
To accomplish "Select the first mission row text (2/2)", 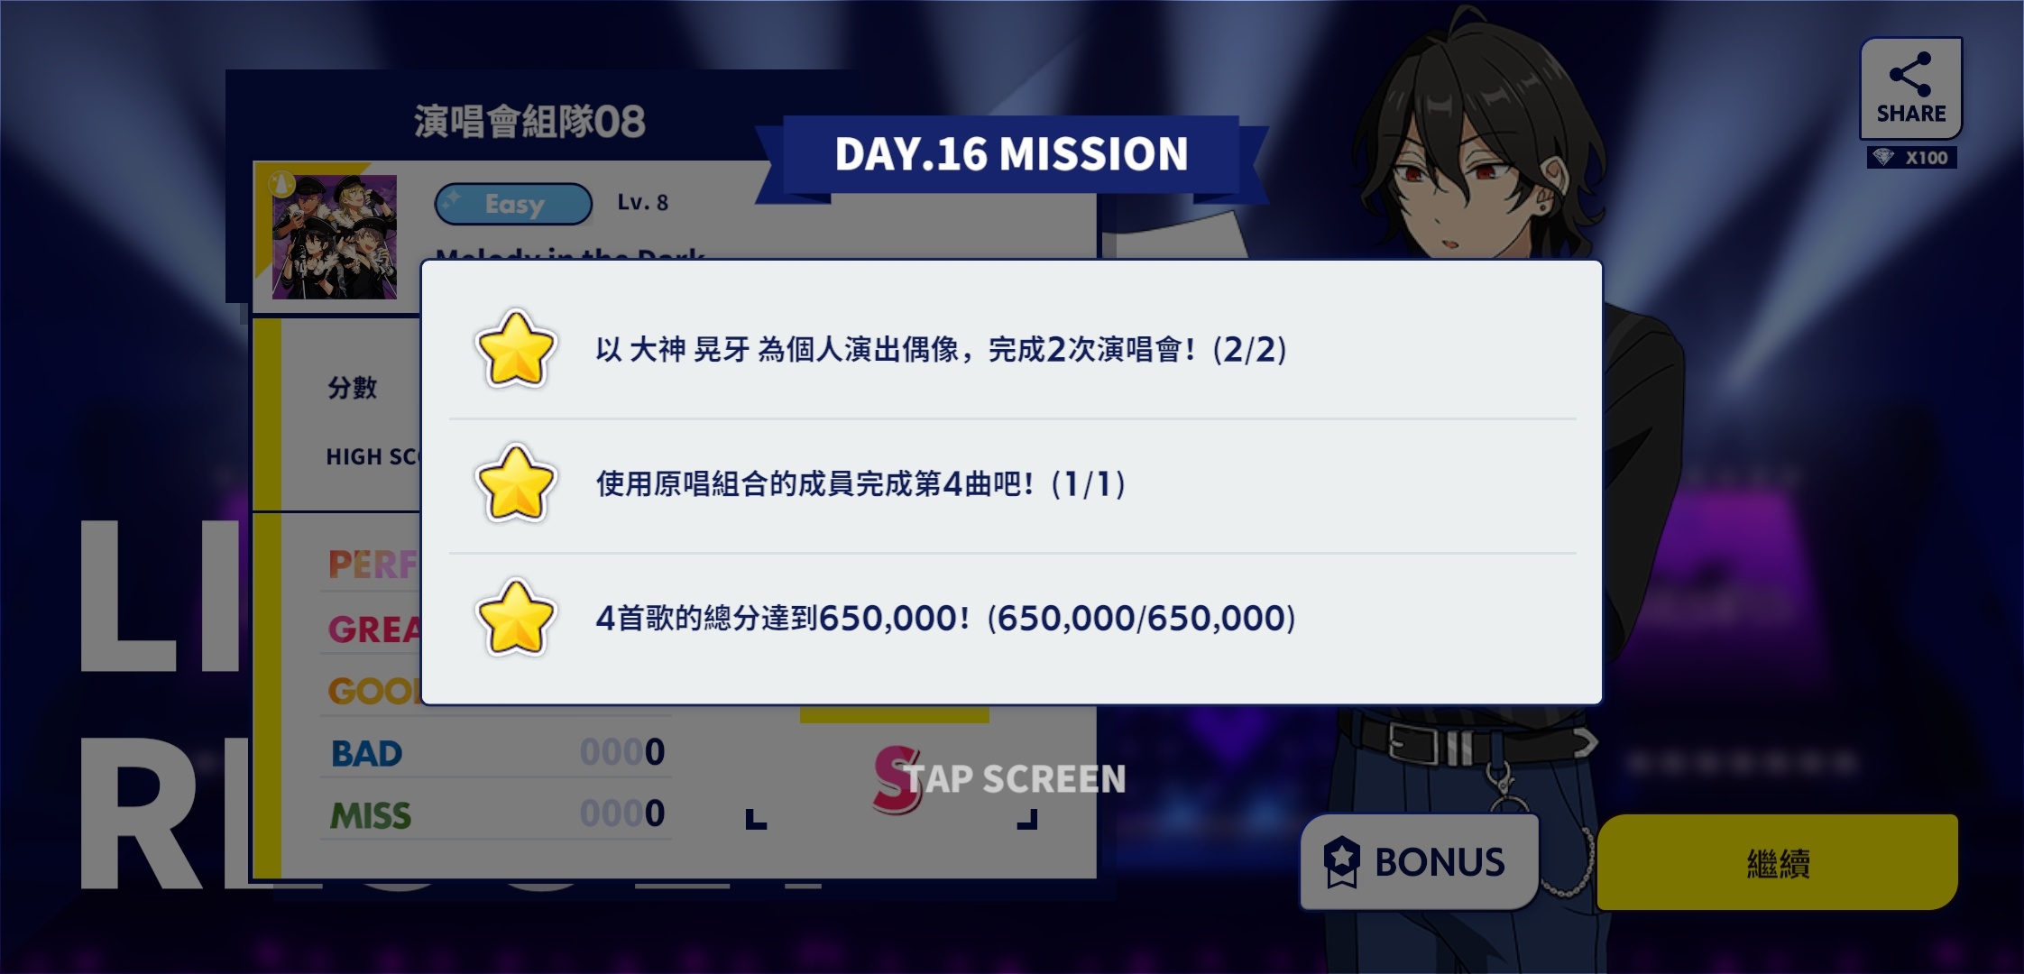I will click(x=941, y=349).
